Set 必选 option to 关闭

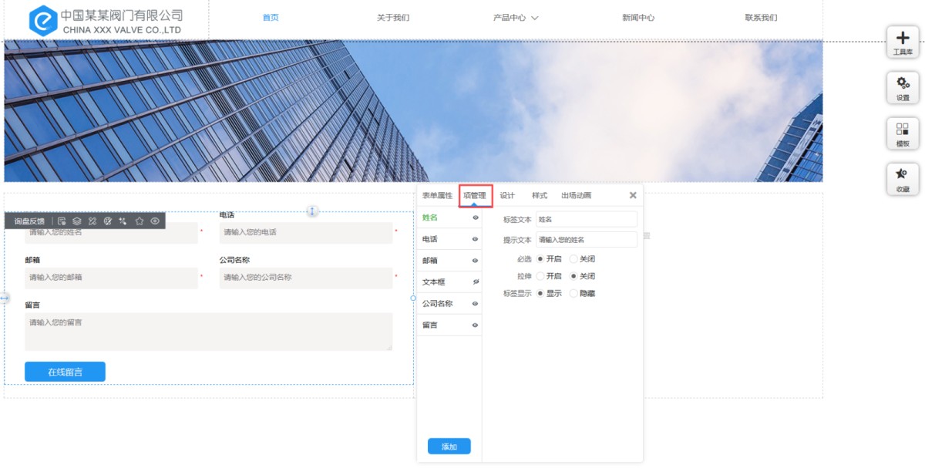(573, 259)
